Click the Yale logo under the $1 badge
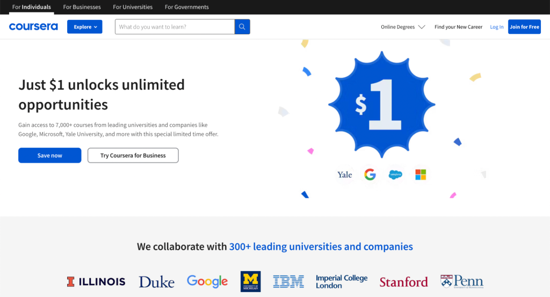This screenshot has width=550, height=297. tap(344, 175)
